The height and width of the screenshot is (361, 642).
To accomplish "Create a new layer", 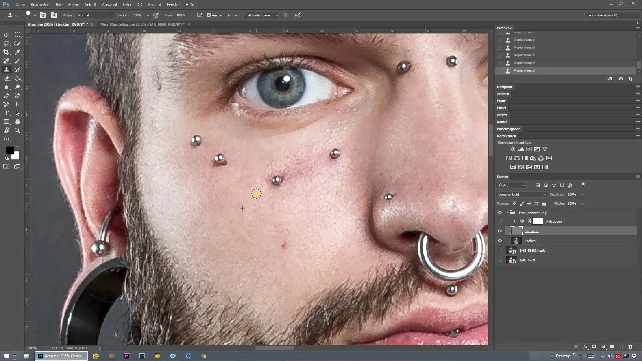I will coord(621,347).
